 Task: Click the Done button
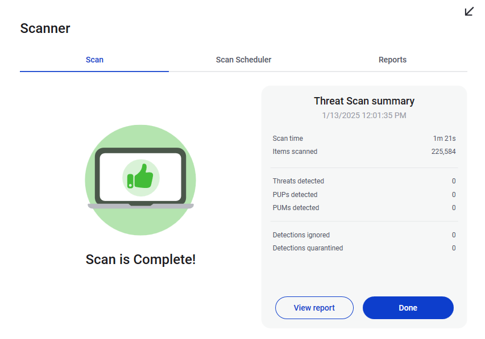408,308
